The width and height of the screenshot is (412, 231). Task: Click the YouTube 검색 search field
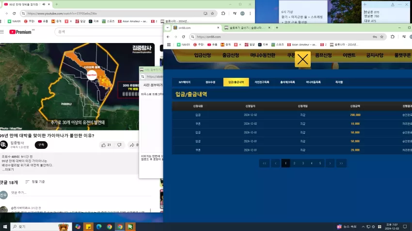(109, 32)
